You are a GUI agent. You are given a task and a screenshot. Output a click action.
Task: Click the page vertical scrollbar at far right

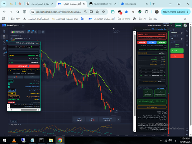(x=190, y=76)
